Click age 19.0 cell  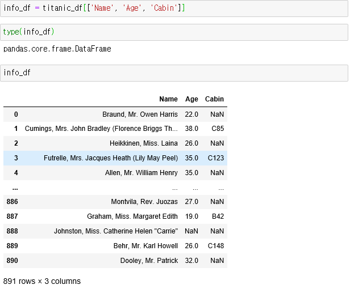coord(191,216)
